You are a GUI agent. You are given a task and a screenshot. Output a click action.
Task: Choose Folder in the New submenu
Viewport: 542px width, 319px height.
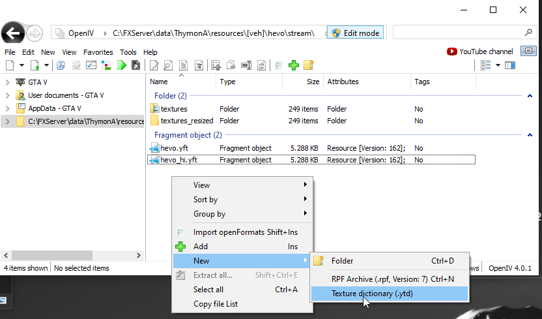click(x=390, y=261)
